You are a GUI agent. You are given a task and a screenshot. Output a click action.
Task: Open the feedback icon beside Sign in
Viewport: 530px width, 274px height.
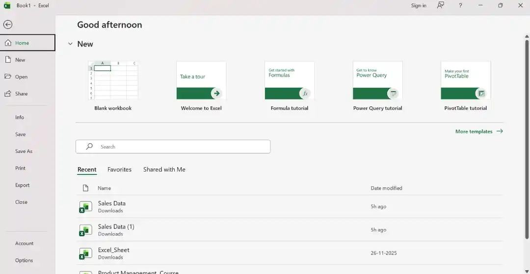(440, 5)
